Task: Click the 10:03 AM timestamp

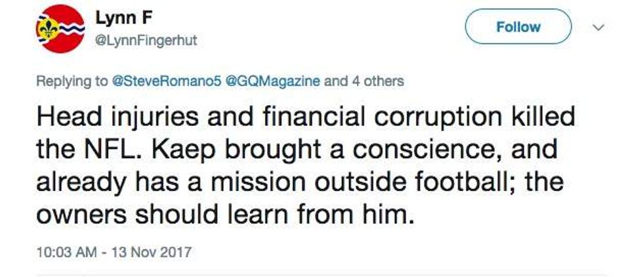Action: pyautogui.click(x=64, y=251)
